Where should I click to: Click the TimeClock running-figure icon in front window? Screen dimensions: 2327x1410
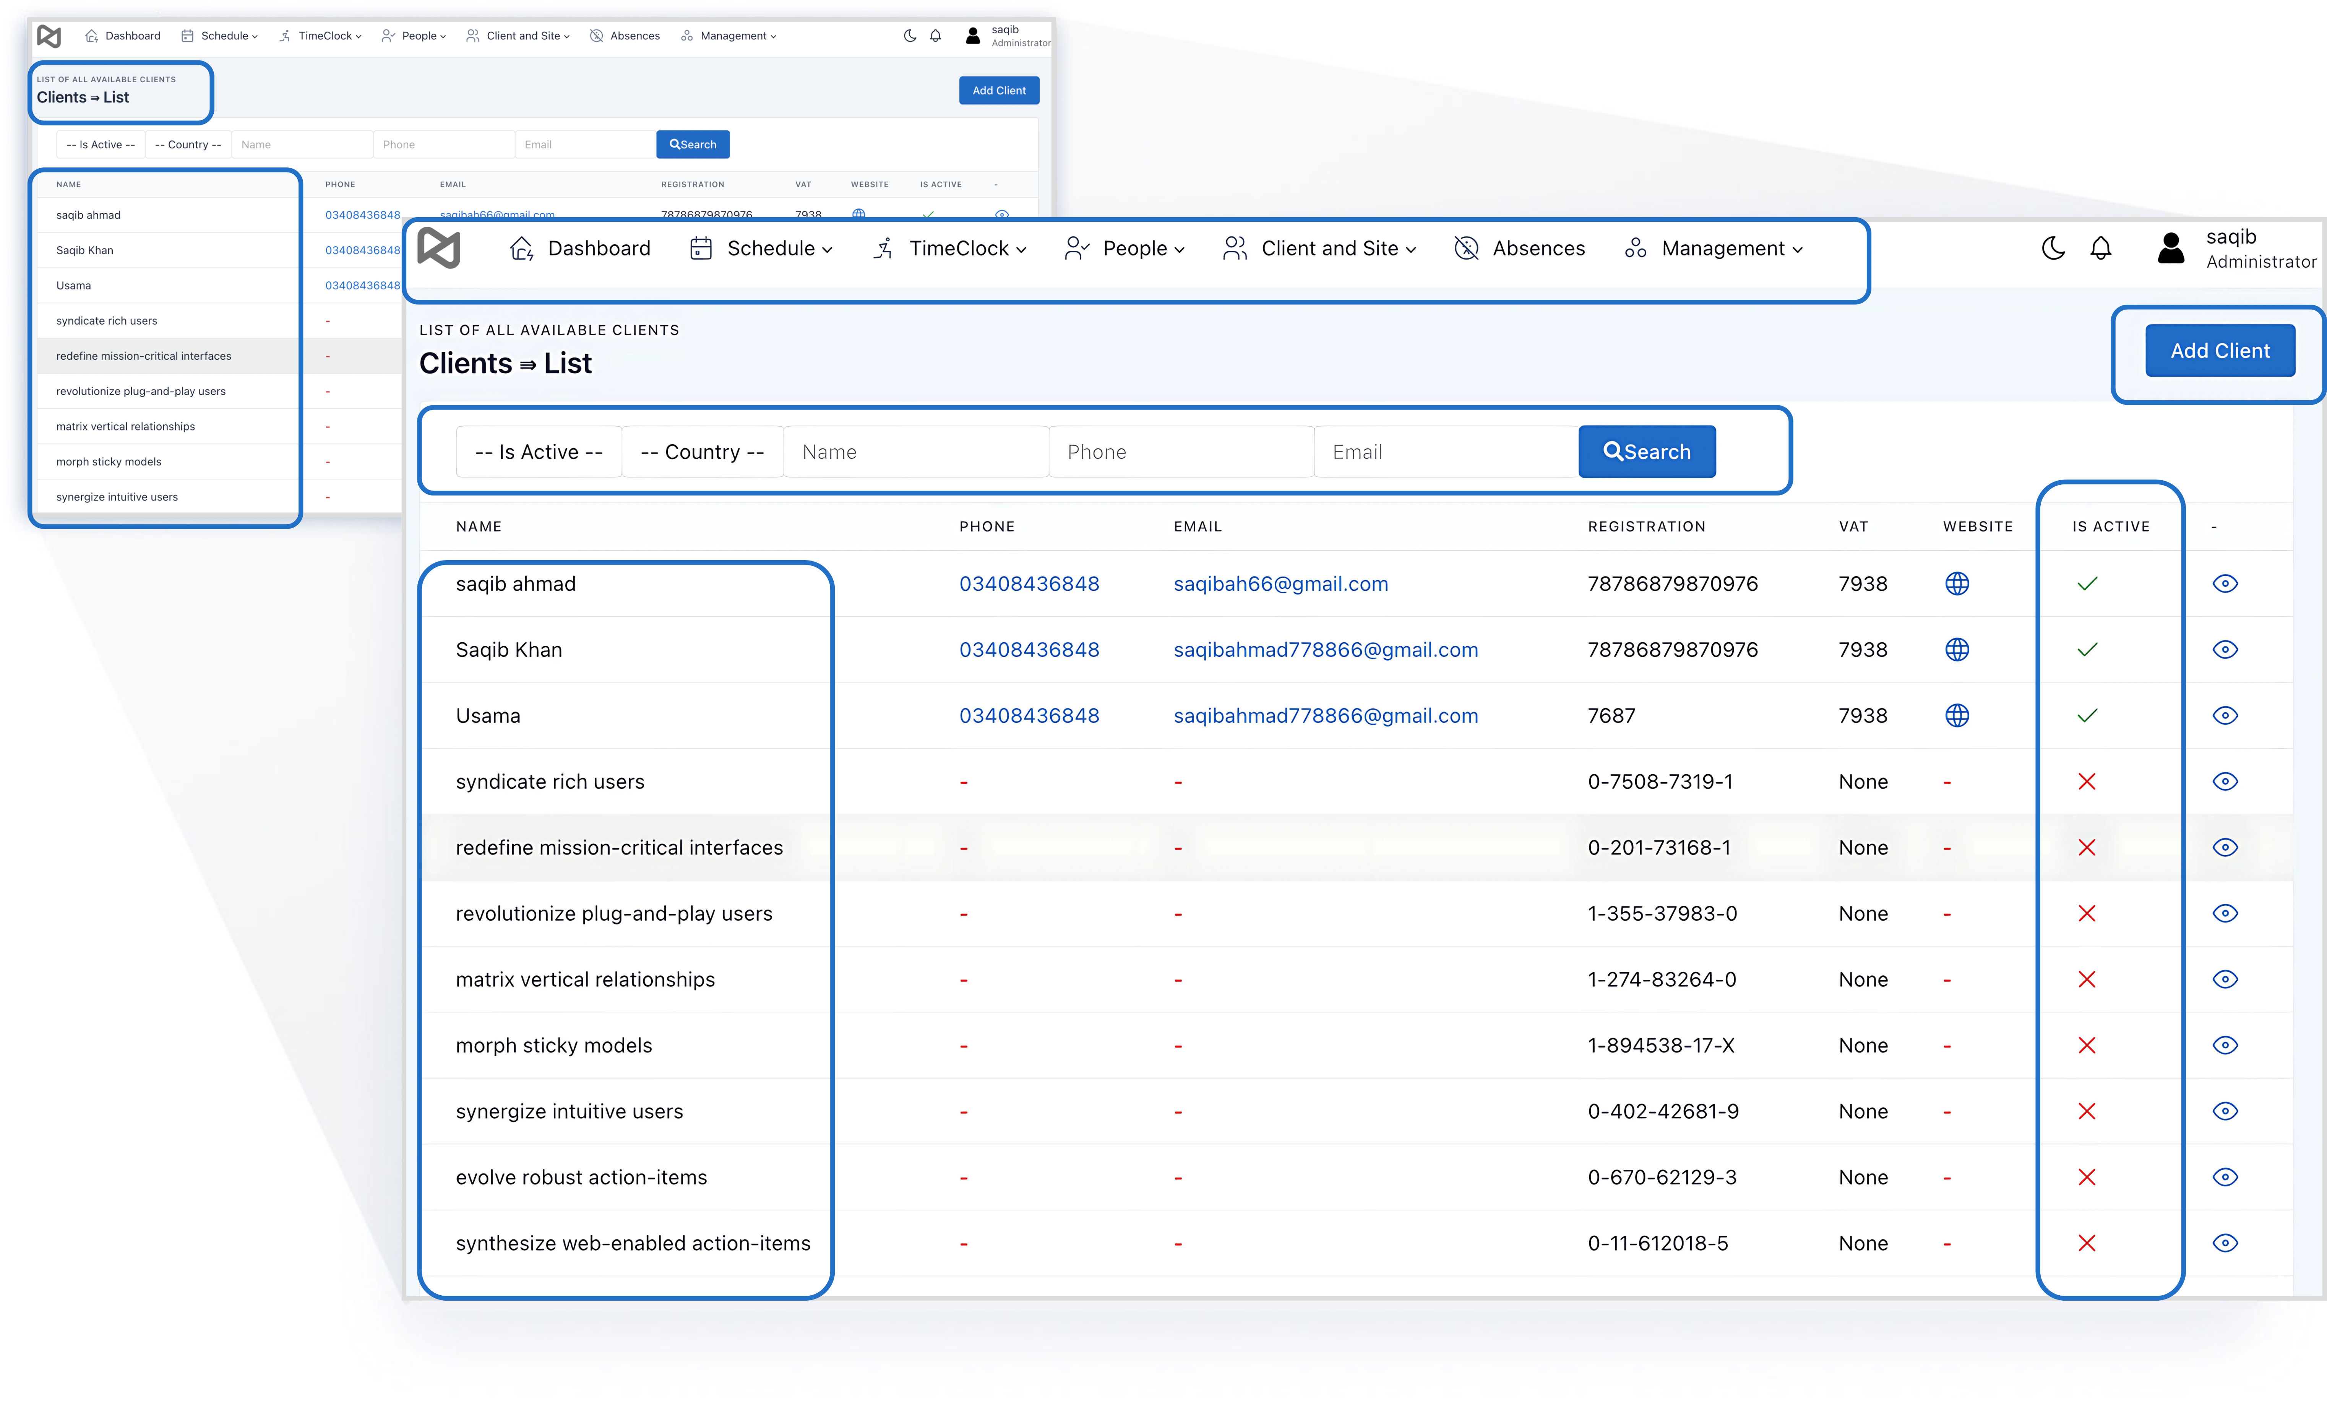point(883,249)
